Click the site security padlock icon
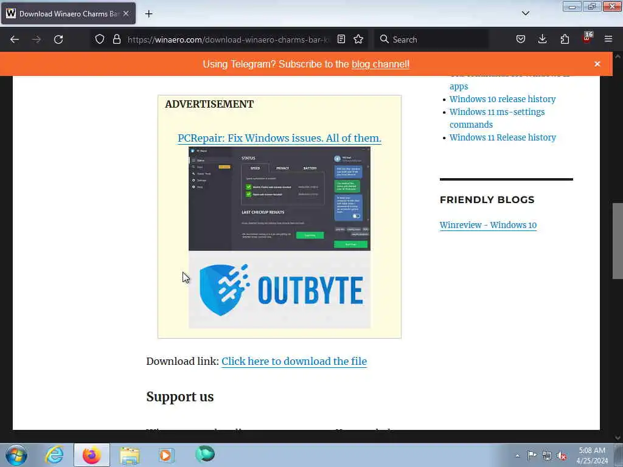 (116, 40)
